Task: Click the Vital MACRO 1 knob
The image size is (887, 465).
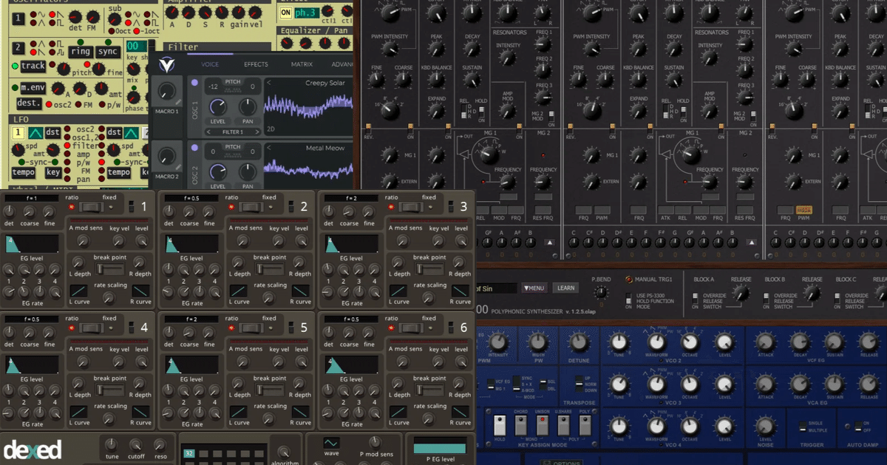Action: point(168,91)
